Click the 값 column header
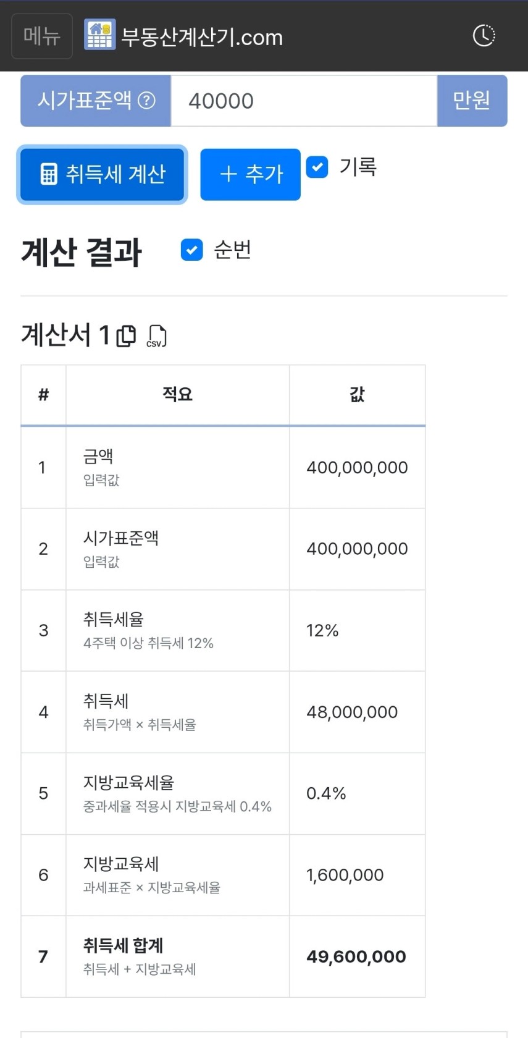 [x=357, y=395]
